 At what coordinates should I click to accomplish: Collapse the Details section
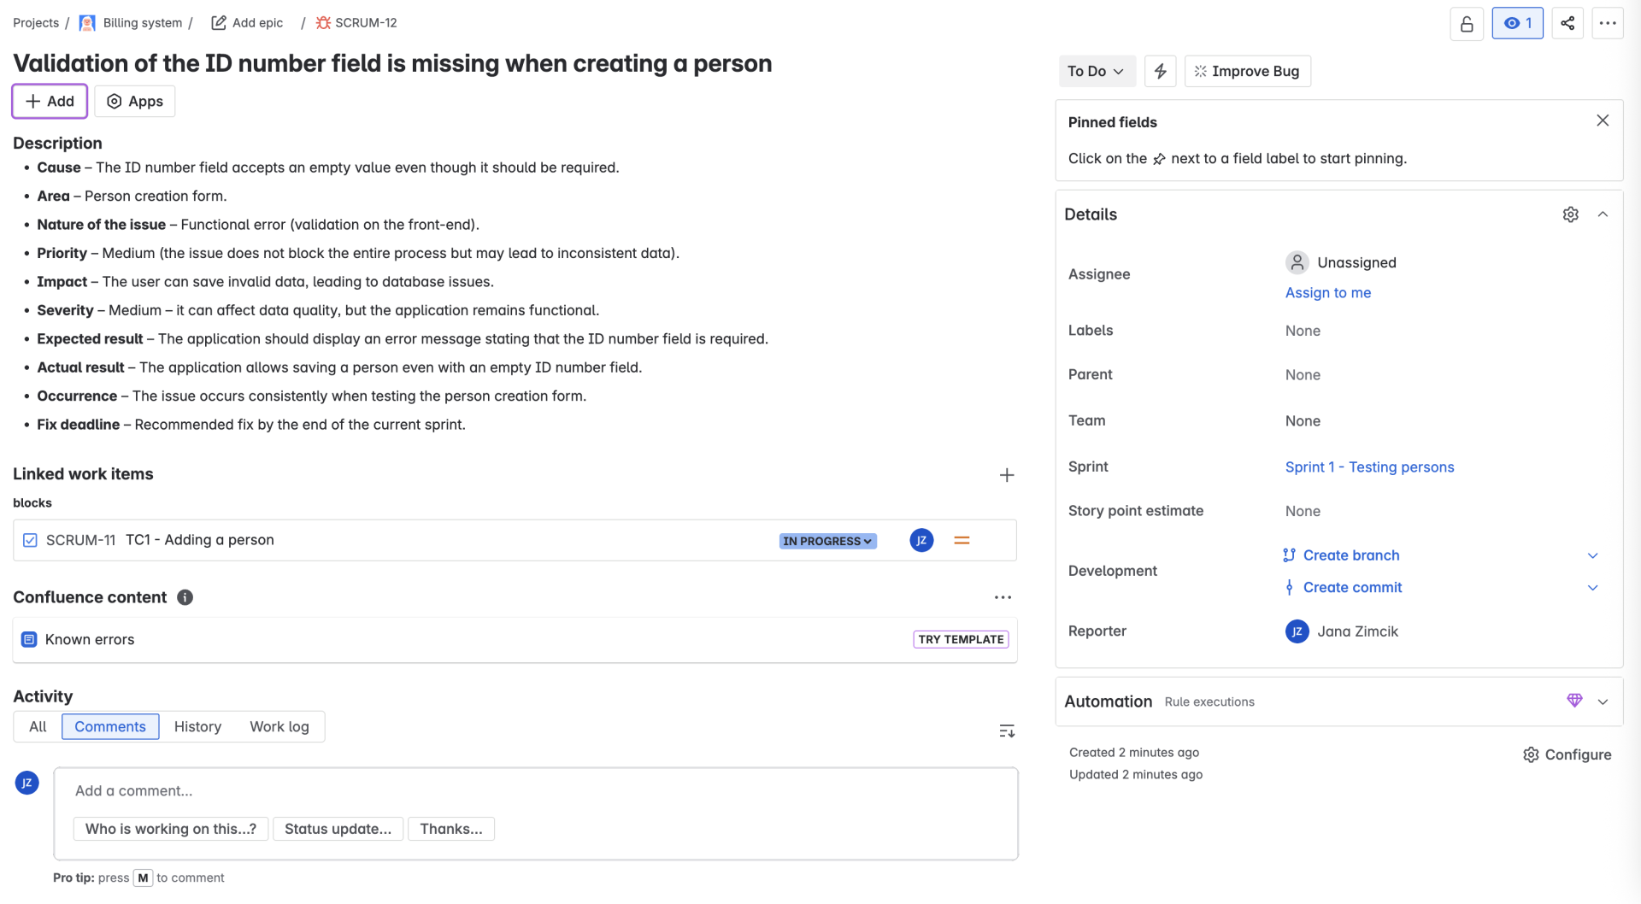pos(1603,214)
